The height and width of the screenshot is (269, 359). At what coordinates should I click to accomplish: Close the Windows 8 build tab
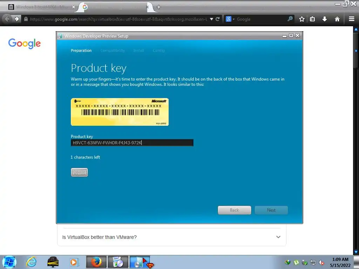pyautogui.click(x=74, y=7)
